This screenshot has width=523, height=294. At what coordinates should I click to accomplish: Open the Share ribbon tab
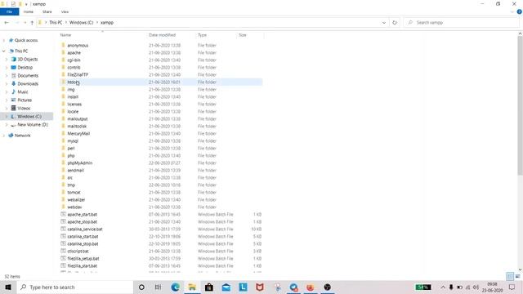(x=47, y=11)
